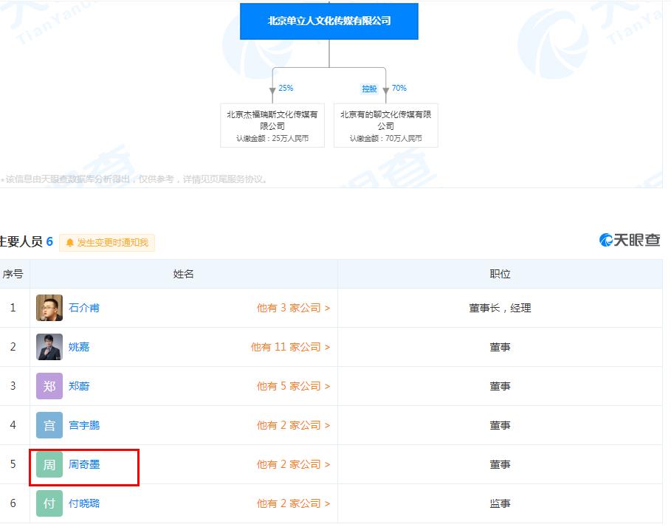Click the 发生变更时通知我 notification button
Viewport: 671px width, 527px height.
coord(107,242)
